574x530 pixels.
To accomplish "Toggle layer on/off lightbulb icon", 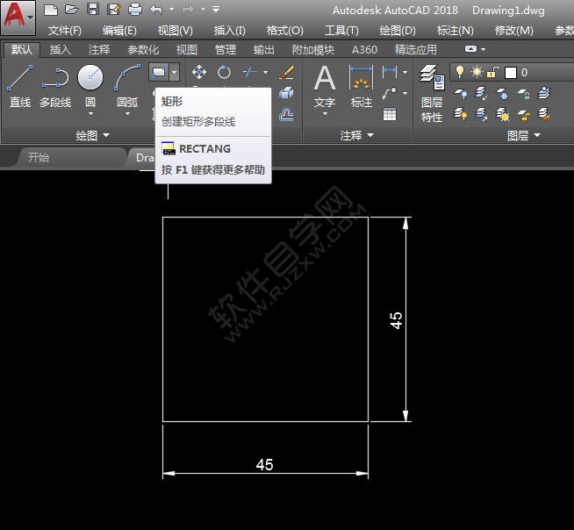I will 458,72.
